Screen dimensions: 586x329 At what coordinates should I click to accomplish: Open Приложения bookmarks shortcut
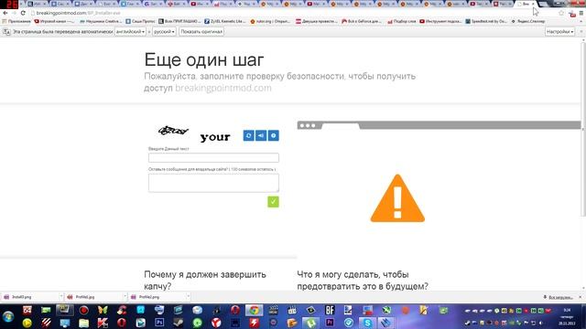[16, 21]
